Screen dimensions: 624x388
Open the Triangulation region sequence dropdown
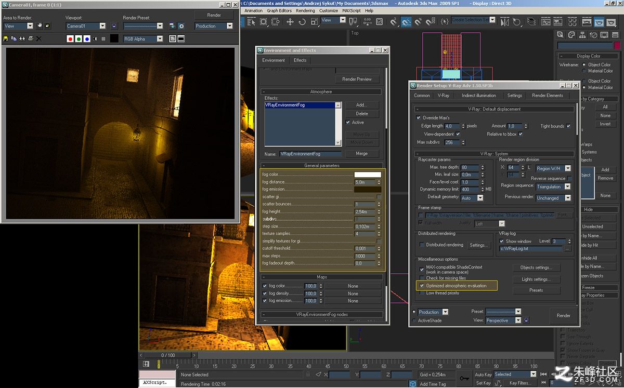coord(553,186)
